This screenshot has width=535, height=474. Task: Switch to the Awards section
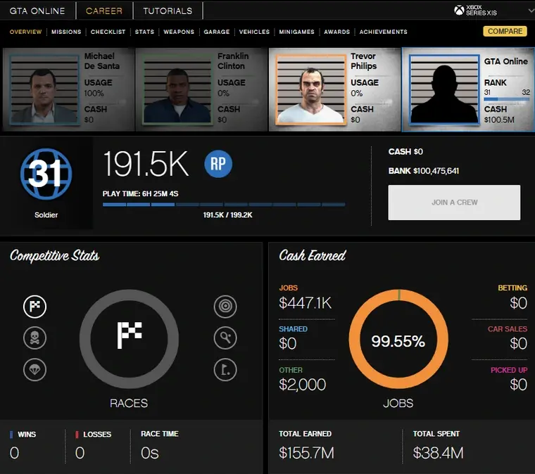tap(336, 32)
